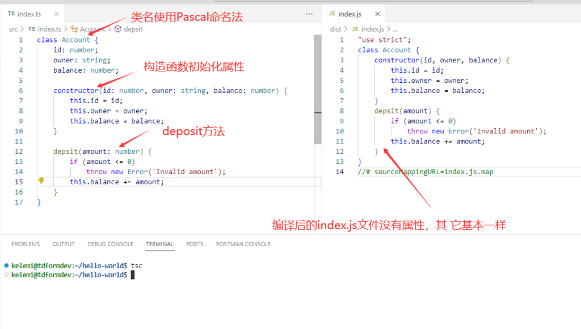Close the index.js editor tab
Viewport: 581px width, 329px height.
coord(377,13)
